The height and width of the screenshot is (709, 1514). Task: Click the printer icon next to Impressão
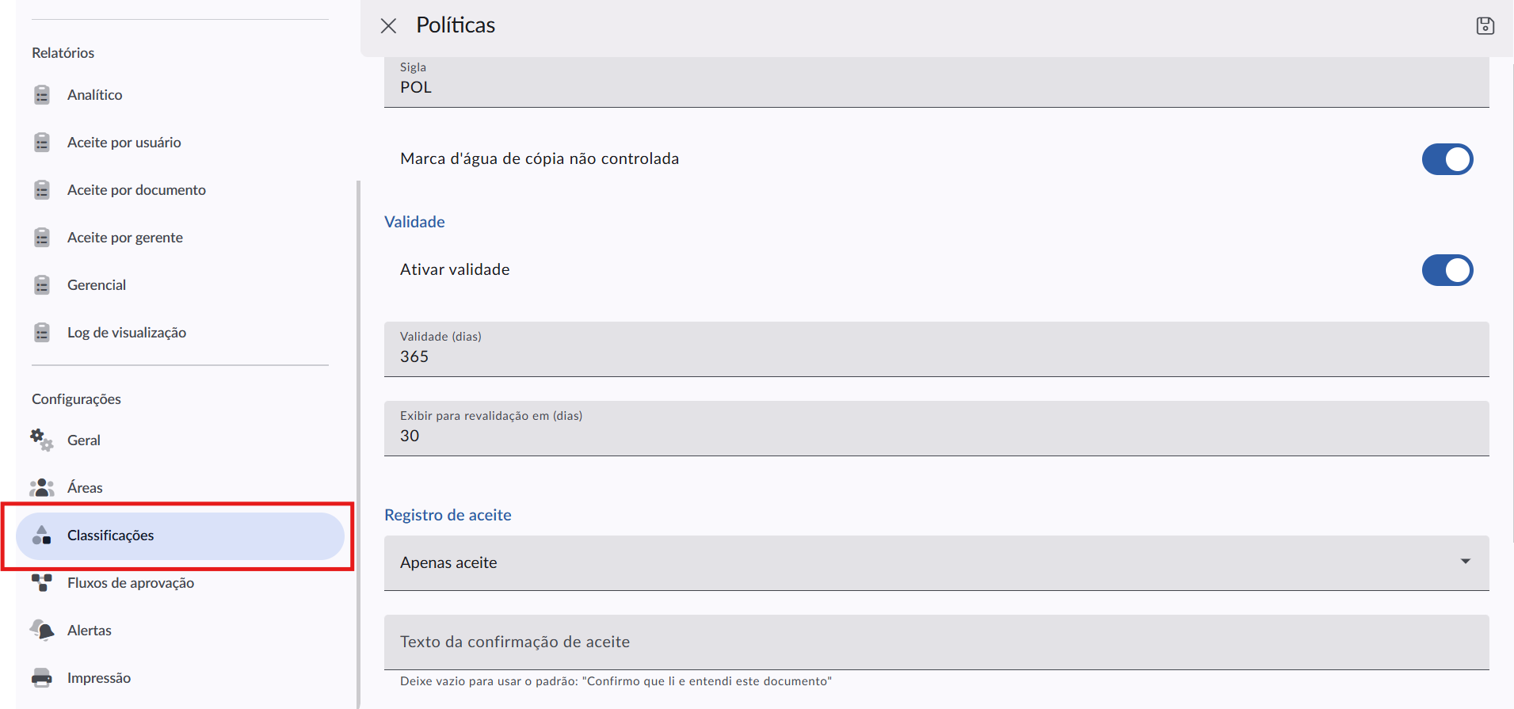42,678
